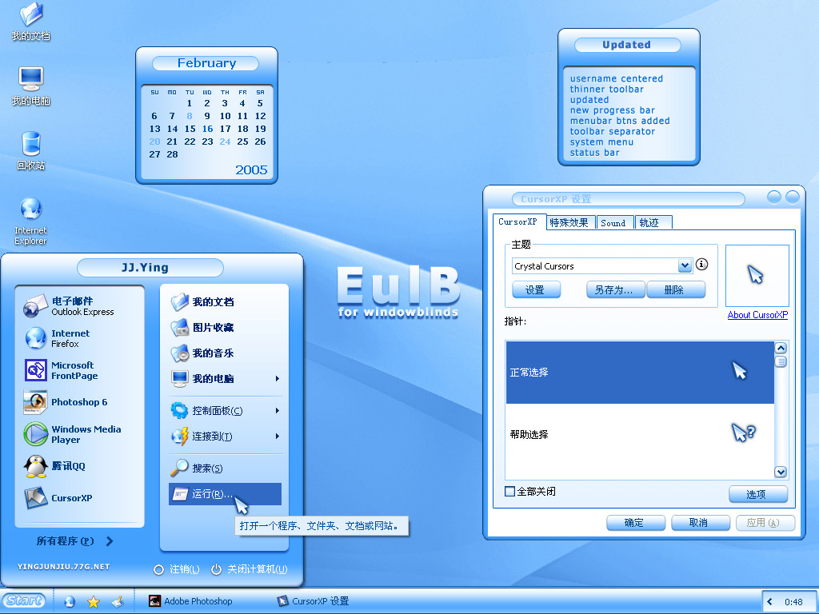Launch Internet Explorer from the desktop
The height and width of the screenshot is (614, 819).
(x=31, y=221)
